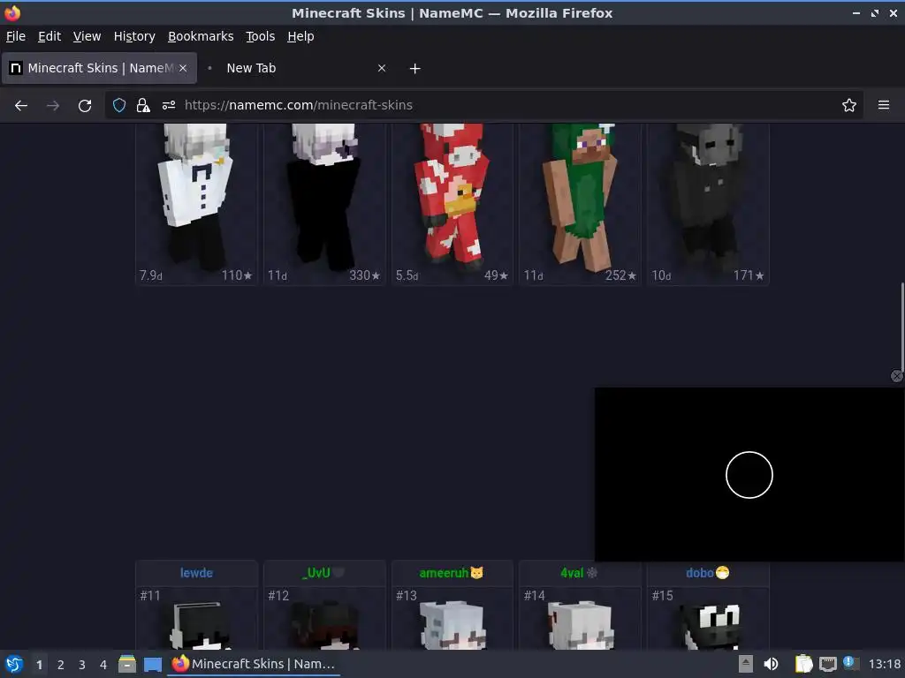The height and width of the screenshot is (678, 905).
Task: Select the dark gray skin with 171 stars
Action: coord(708,204)
